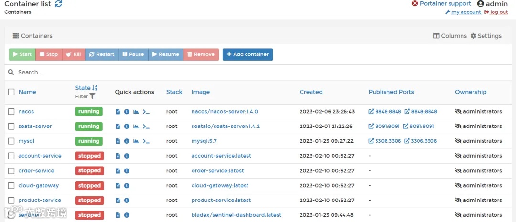This screenshot has width=516, height=222.
Task: Open logs icon for product-service
Action: 118,201
